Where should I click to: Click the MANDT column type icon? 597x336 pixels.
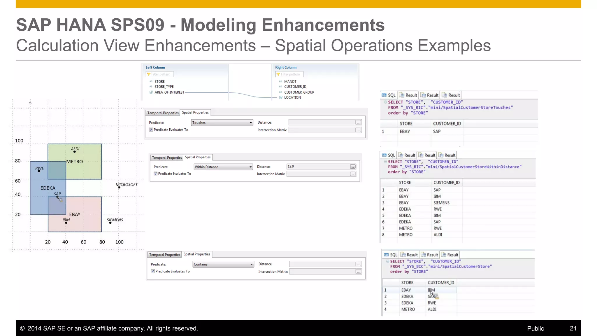[280, 81]
